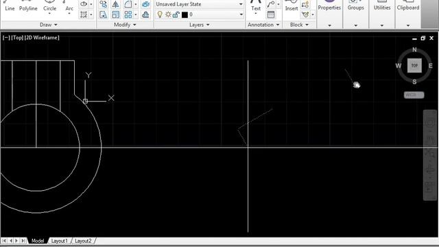Open the ellipse tool dropdown arrow

(x=91, y=4)
